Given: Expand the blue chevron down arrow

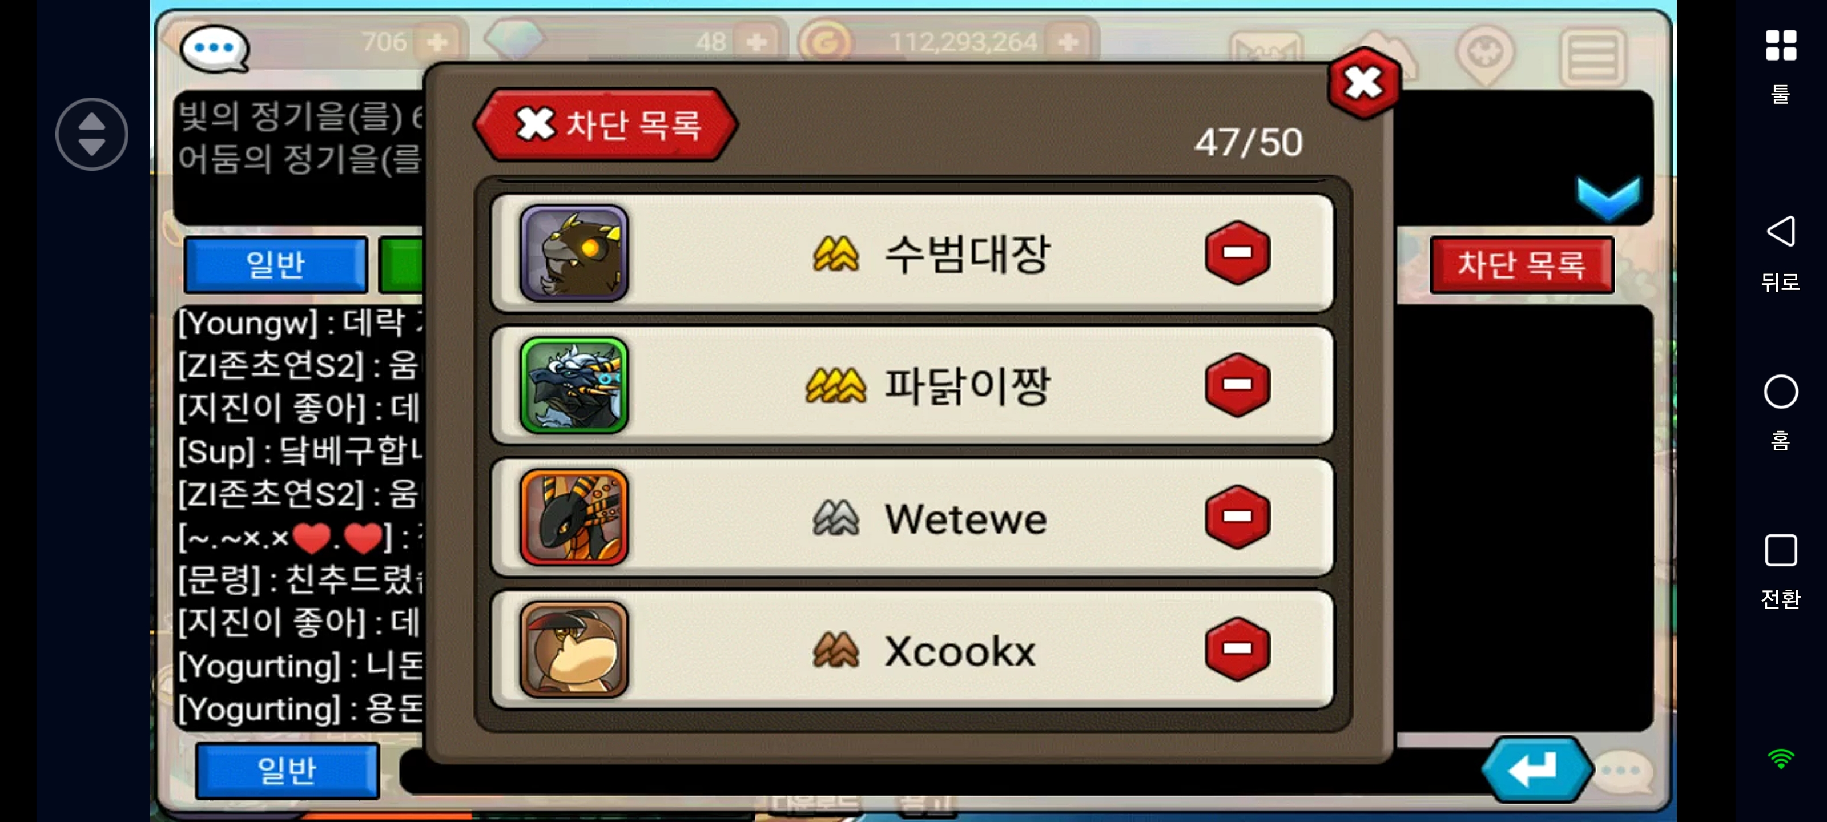Looking at the screenshot, I should point(1608,199).
